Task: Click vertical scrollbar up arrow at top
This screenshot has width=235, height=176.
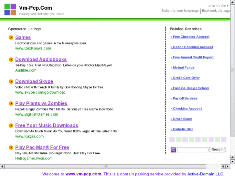Action: pos(233,2)
